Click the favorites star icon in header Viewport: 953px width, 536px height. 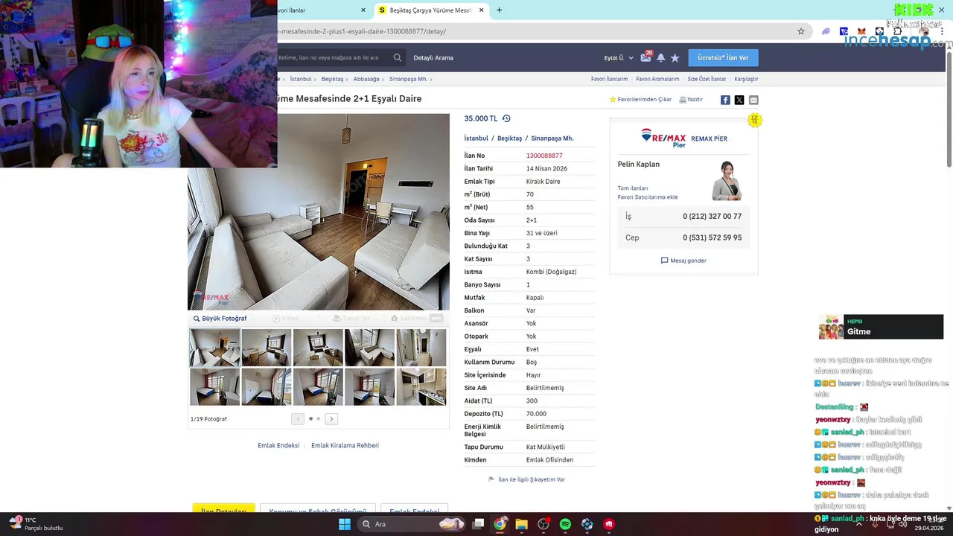(675, 57)
